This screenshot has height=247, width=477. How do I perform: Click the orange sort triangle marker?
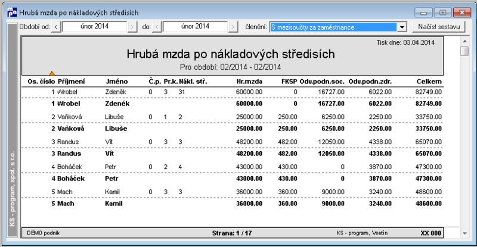coord(52,74)
